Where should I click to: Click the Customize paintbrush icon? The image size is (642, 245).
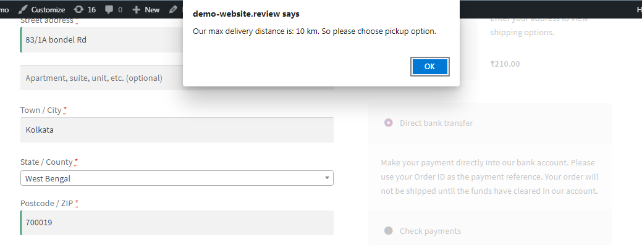23,9
